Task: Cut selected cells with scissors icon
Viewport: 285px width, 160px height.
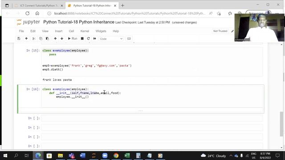Action: (x=34, y=39)
